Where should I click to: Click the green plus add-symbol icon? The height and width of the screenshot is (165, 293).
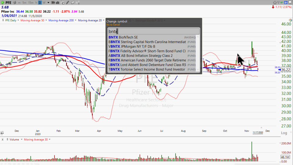pyautogui.click(x=2, y=3)
